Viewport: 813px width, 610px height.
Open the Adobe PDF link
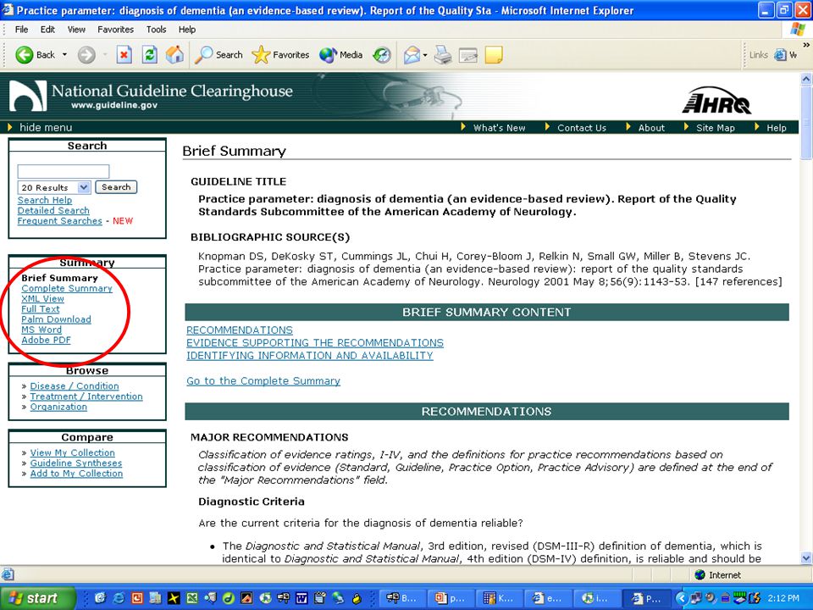(x=46, y=341)
